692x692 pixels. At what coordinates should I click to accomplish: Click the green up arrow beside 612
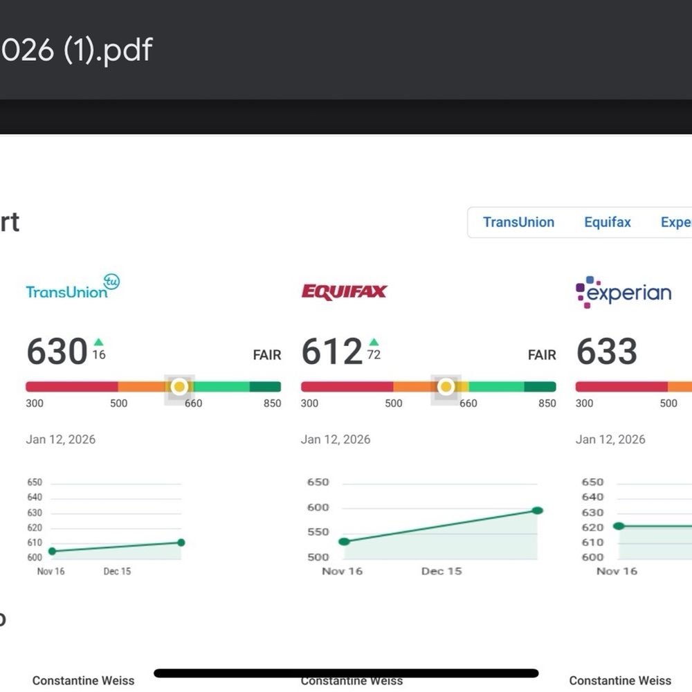click(x=374, y=342)
